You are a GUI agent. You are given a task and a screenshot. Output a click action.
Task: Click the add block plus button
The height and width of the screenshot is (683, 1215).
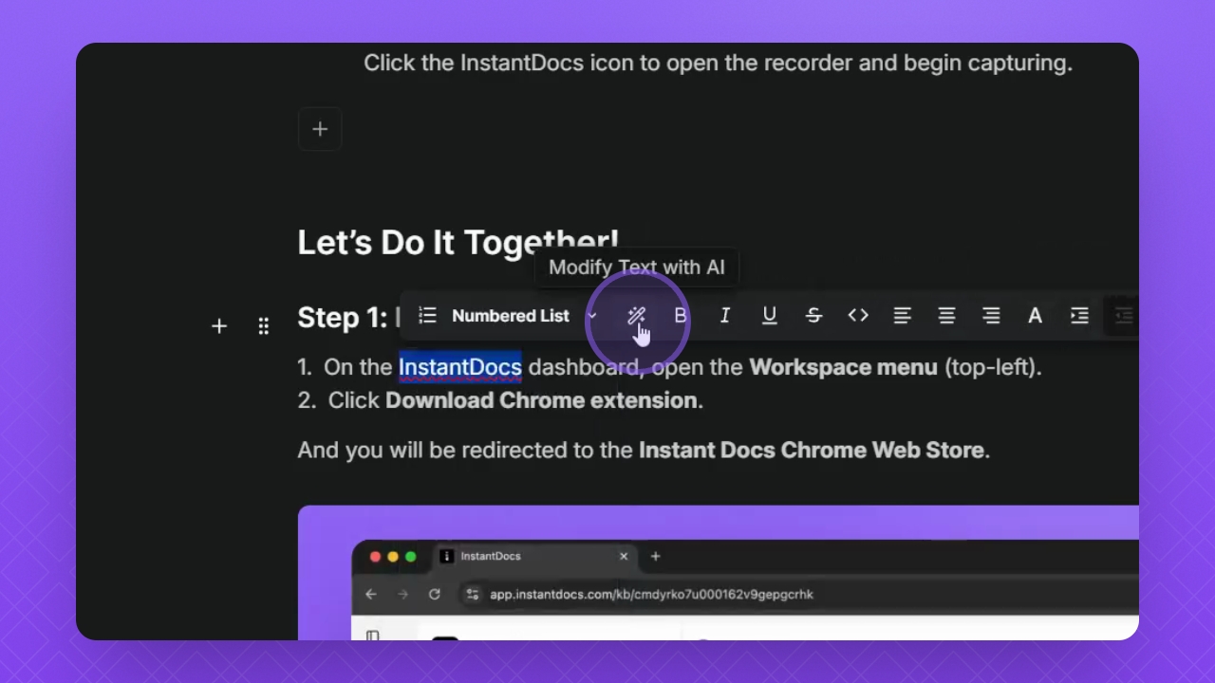tap(320, 129)
